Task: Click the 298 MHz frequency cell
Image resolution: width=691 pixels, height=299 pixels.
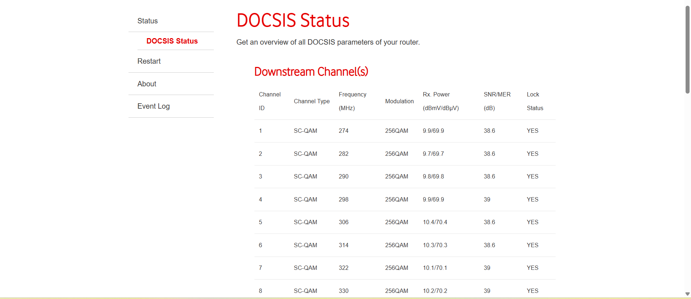Action: coord(344,199)
